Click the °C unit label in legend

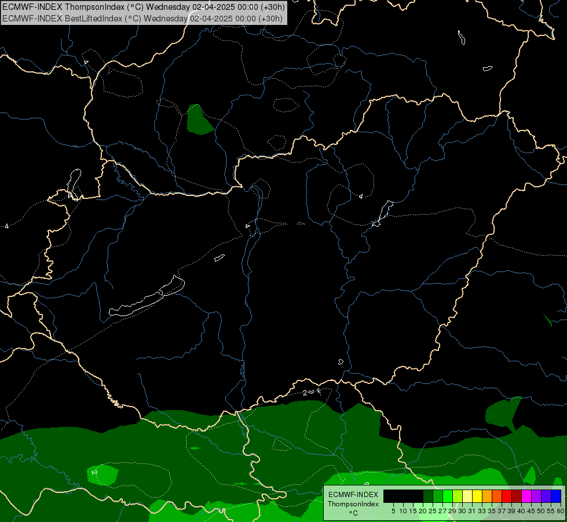[x=354, y=513]
